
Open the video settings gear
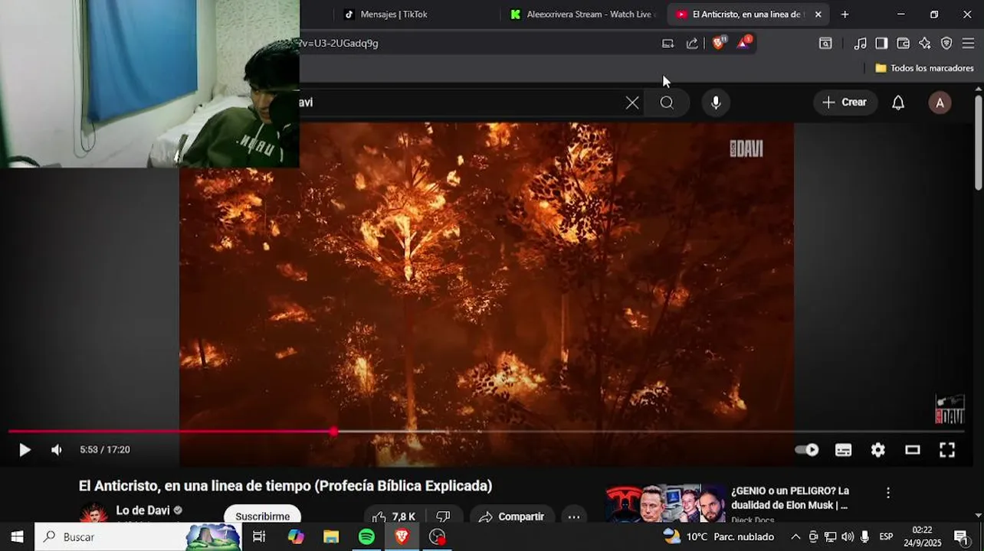click(x=878, y=450)
